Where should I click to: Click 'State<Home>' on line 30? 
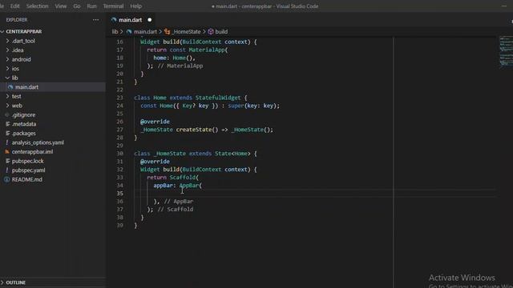[x=232, y=154]
